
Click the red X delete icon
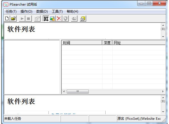[x=59, y=19]
